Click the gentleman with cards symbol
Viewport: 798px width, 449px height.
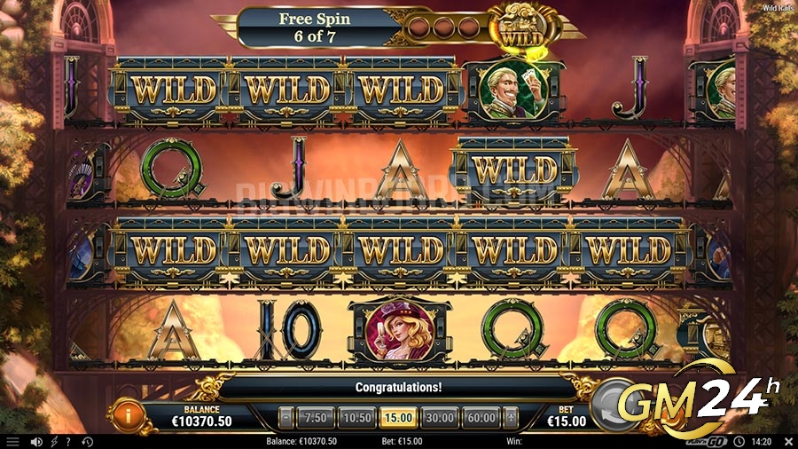514,91
